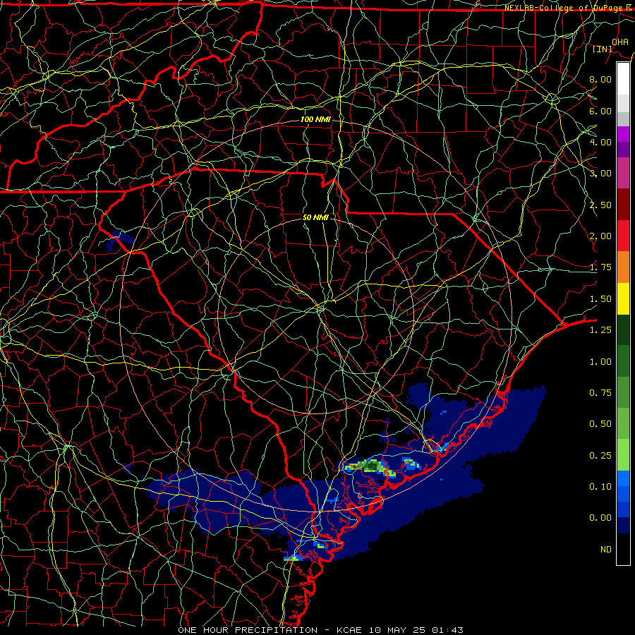Click the orange 1.75 color band
Viewport: 635px width, 635px height.
coord(623,267)
